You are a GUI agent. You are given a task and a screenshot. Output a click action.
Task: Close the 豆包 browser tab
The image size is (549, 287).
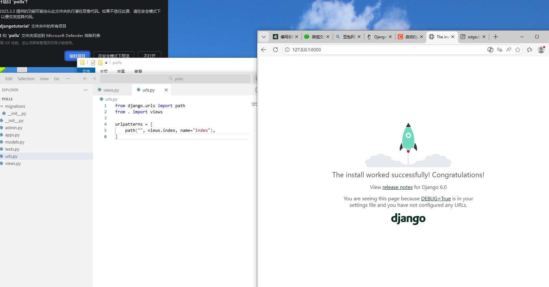click(359, 37)
